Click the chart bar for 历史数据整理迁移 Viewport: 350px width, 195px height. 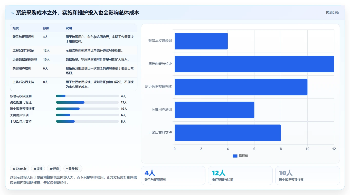click(x=241, y=87)
